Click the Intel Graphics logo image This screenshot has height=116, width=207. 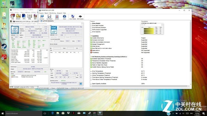click(x=54, y=30)
